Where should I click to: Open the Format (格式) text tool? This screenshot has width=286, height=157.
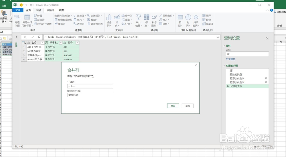click(x=117, y=21)
